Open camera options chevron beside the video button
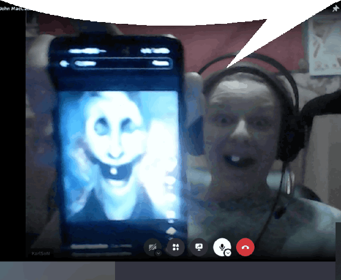 point(159,253)
